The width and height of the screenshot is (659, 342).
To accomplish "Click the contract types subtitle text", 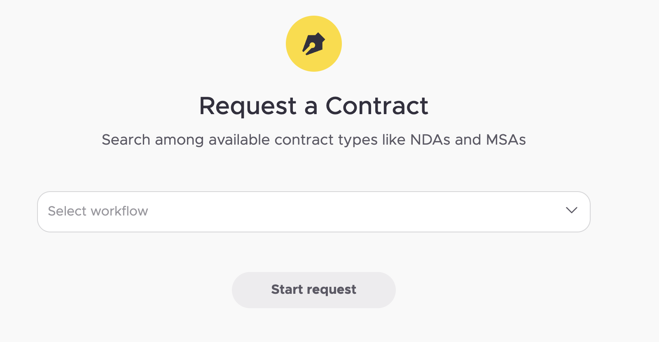I will (314, 140).
